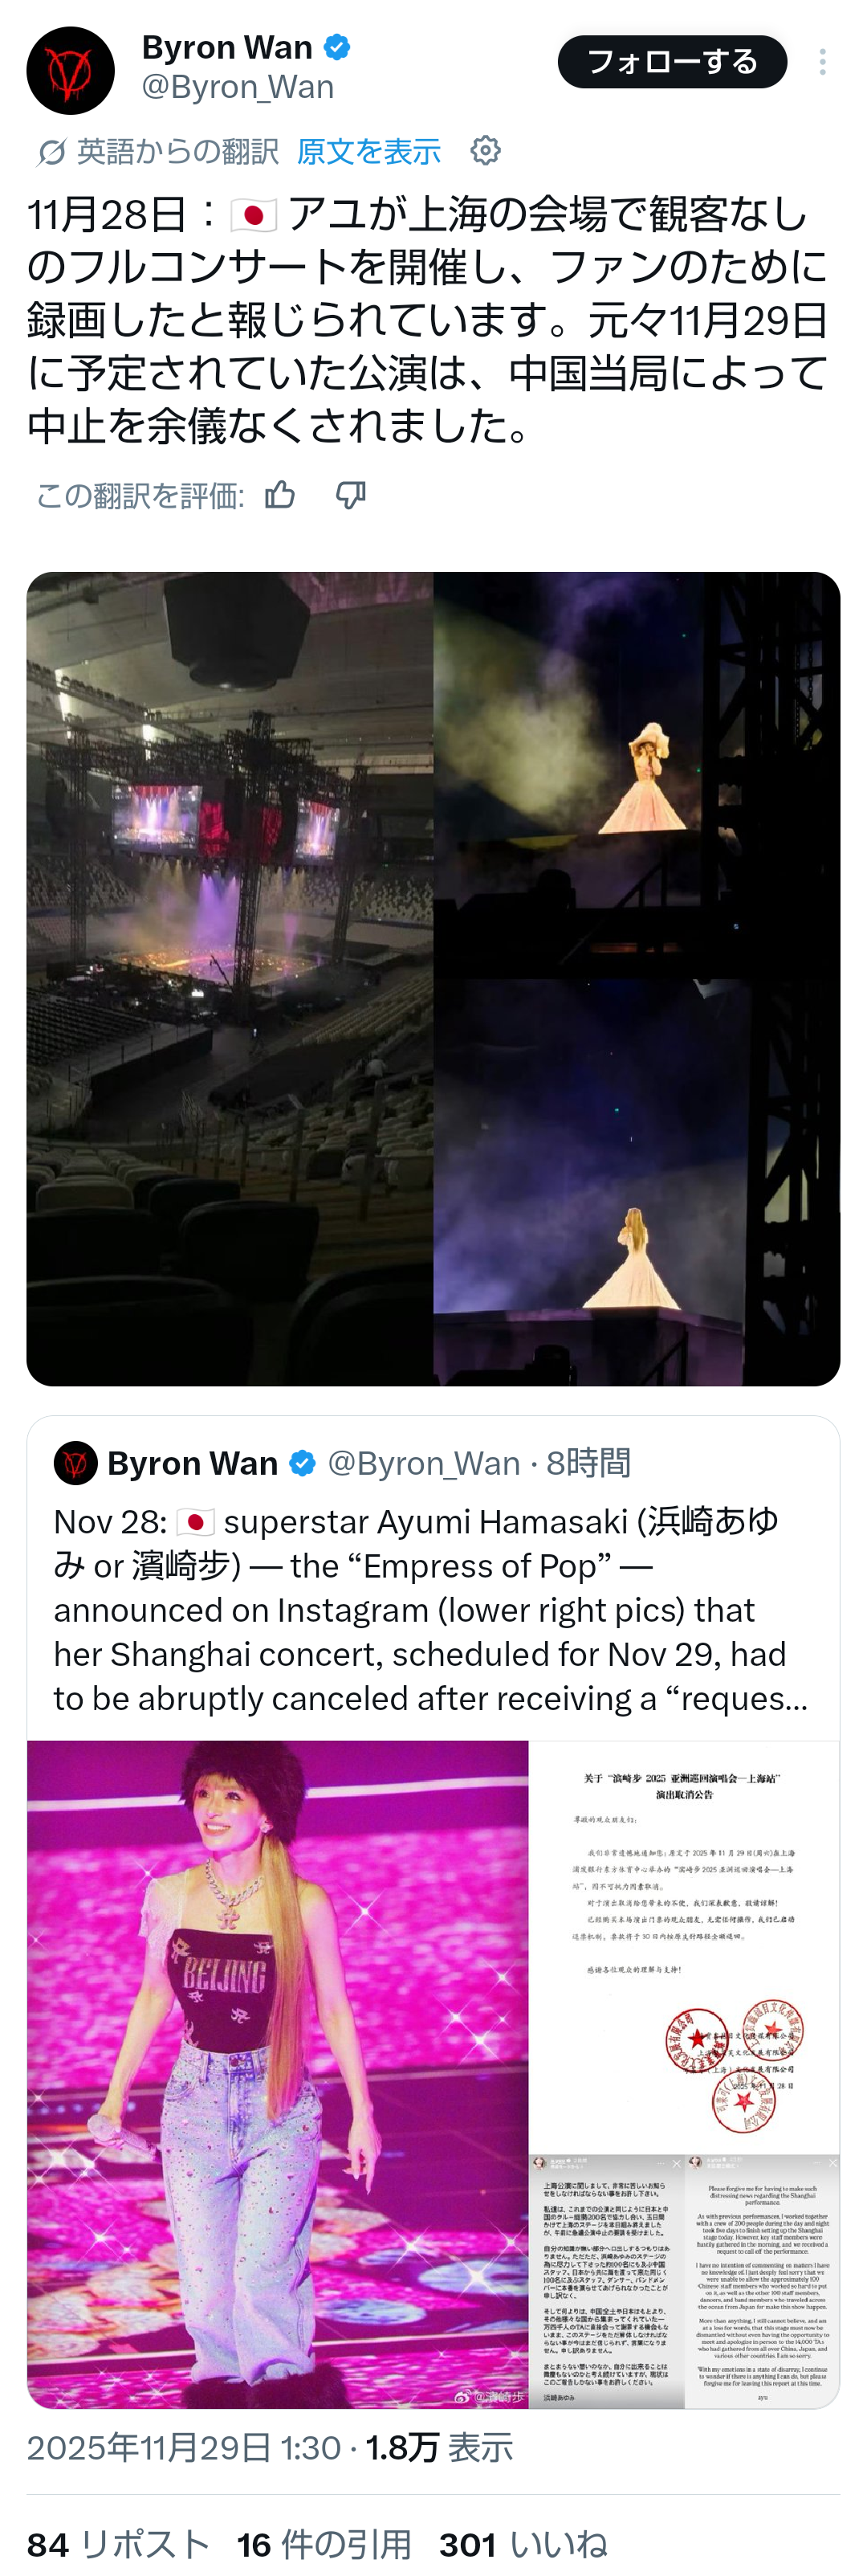This screenshot has height=2576, width=867.
Task: Rate the translation with thumbs down
Action: [x=351, y=494]
